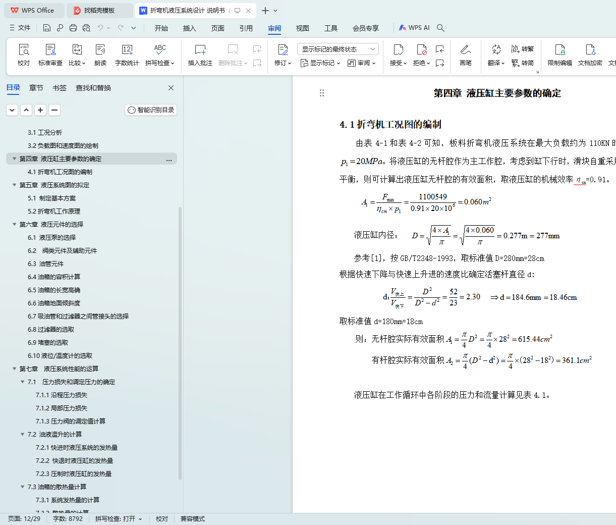Go to previous change icon
The height and width of the screenshot is (525, 616).
click(440, 49)
